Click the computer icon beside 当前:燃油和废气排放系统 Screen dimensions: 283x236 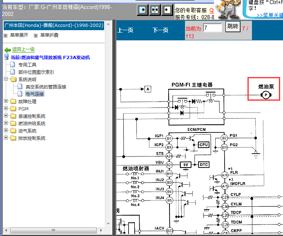click(x=7, y=57)
